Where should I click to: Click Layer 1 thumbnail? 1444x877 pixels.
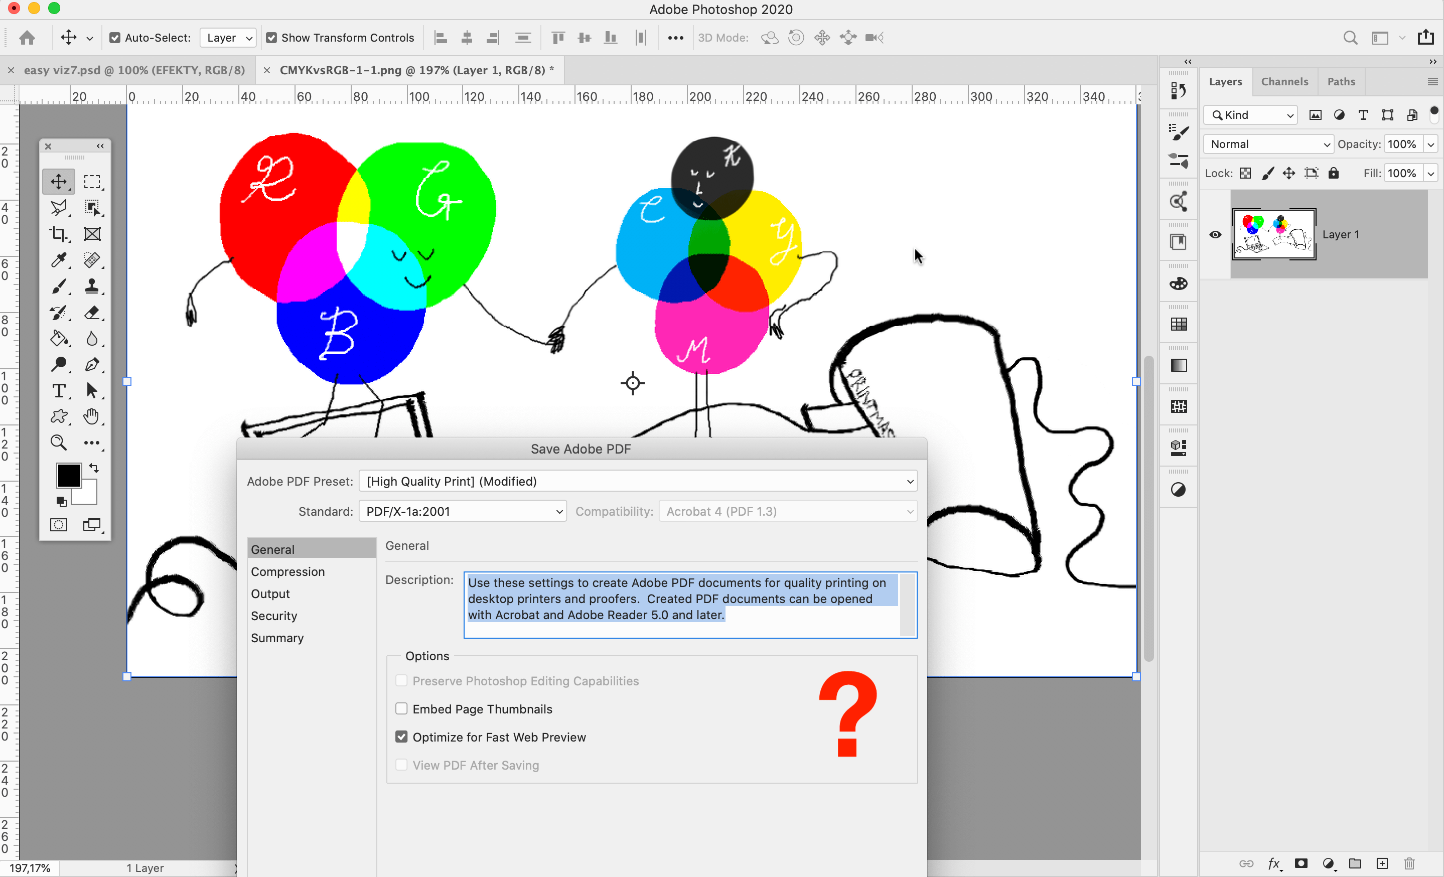click(1274, 234)
